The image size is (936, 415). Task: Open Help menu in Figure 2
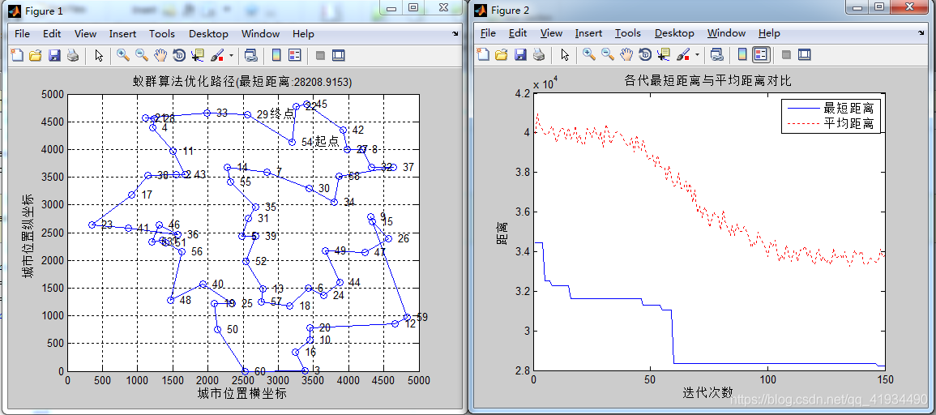(769, 33)
